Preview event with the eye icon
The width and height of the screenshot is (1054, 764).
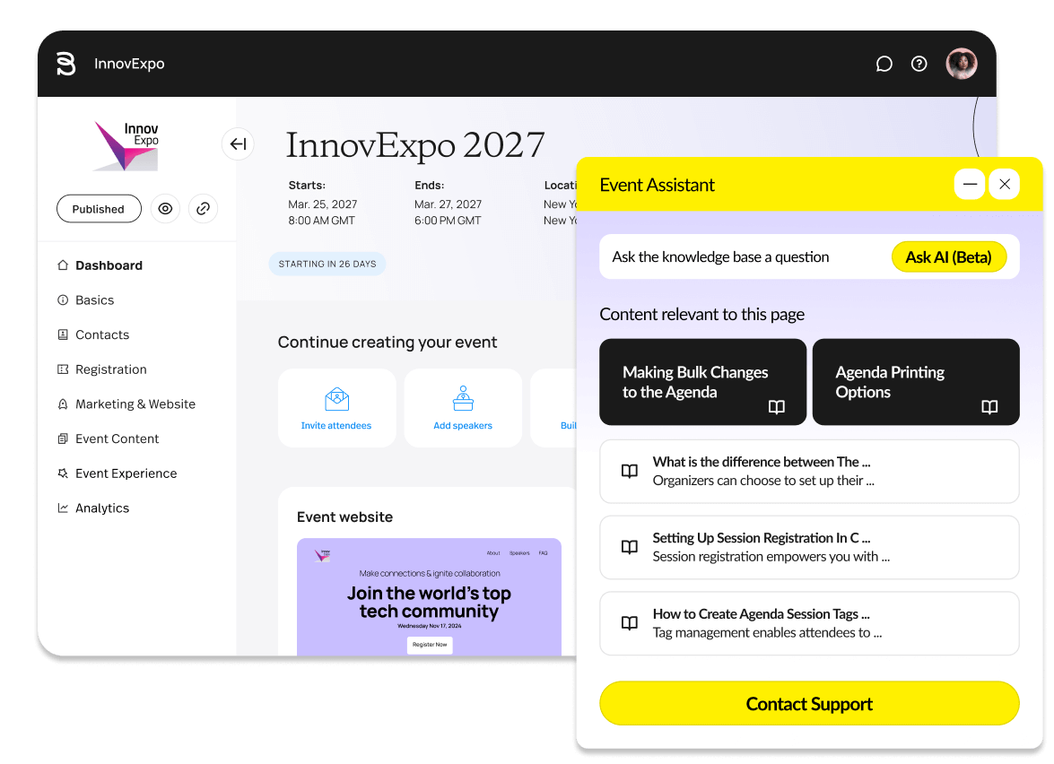click(165, 209)
